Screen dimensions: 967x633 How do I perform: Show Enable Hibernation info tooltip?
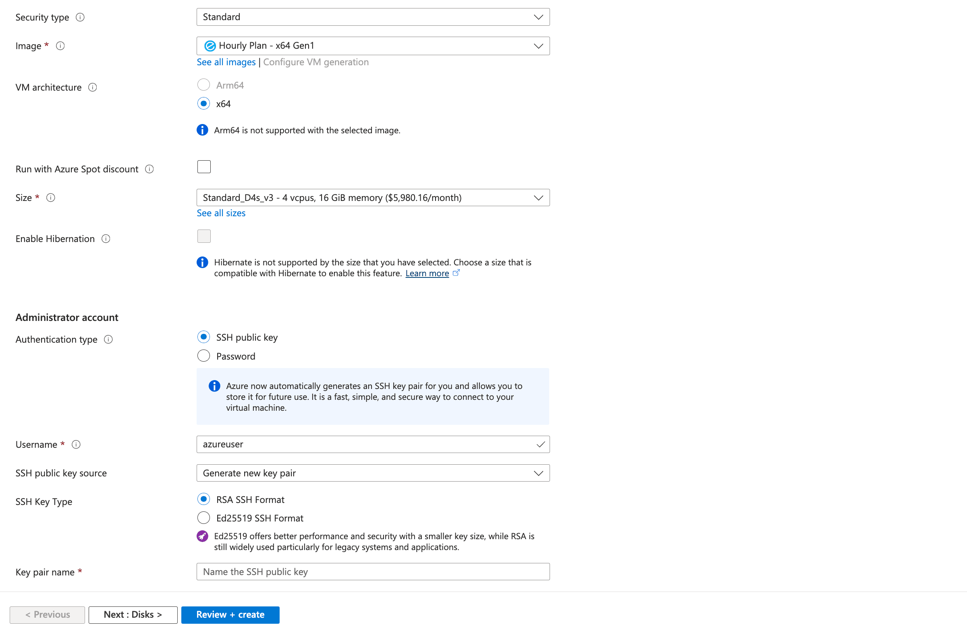coord(106,239)
